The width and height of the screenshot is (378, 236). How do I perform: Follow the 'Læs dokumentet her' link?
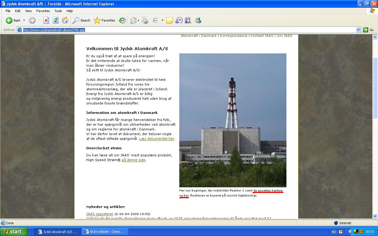[x=157, y=139]
